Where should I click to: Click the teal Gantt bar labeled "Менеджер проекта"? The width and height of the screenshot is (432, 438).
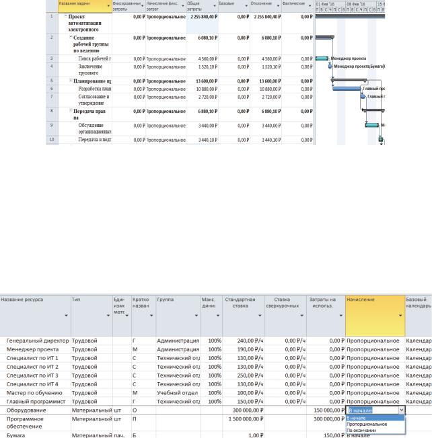point(322,58)
